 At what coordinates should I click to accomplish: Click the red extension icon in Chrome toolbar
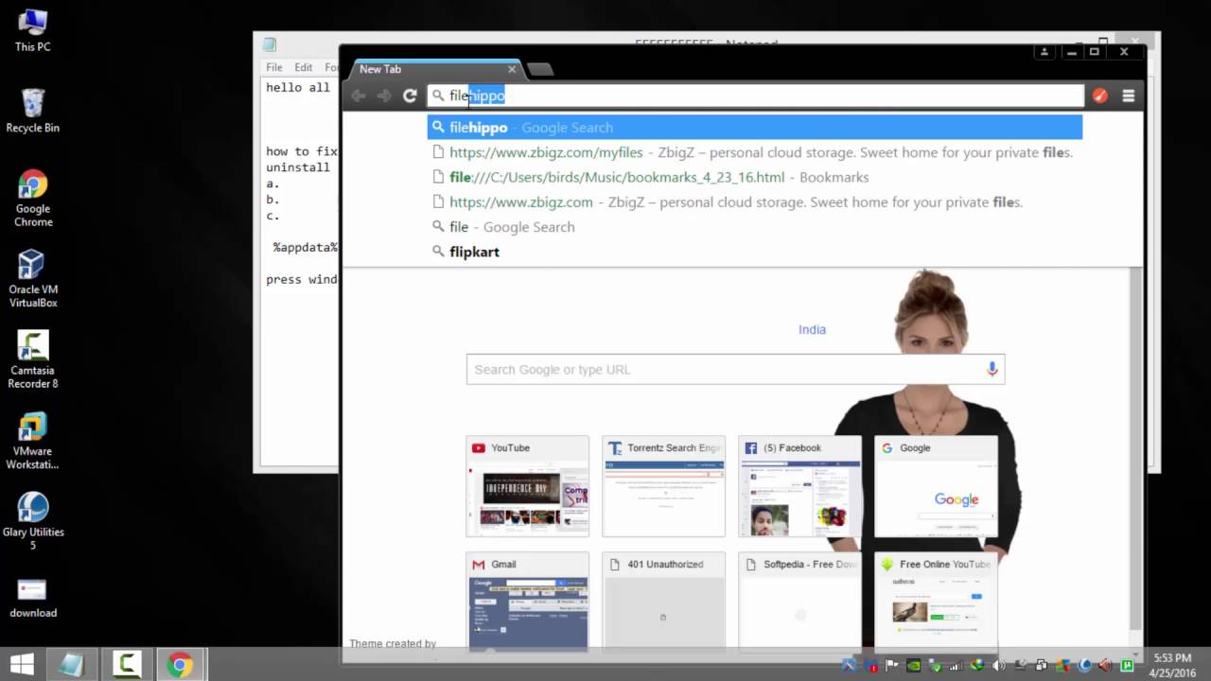pyautogui.click(x=1099, y=96)
